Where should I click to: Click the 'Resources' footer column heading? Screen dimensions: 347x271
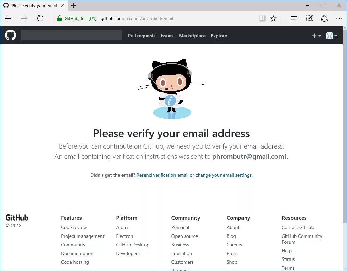click(294, 218)
